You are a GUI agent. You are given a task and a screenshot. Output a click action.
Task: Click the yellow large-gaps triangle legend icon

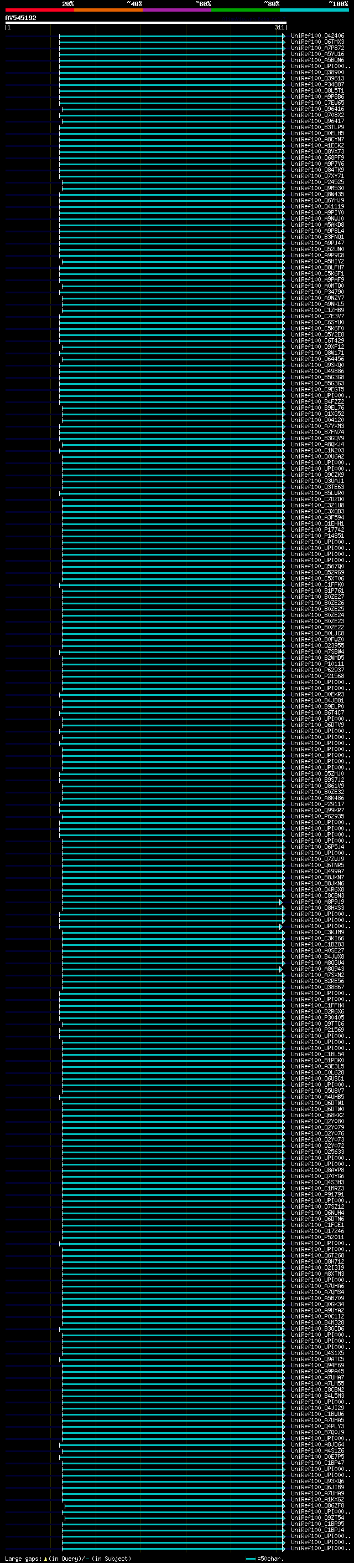pos(45,1559)
